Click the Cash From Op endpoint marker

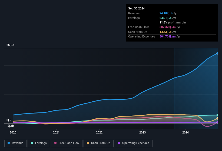click(x=217, y=118)
